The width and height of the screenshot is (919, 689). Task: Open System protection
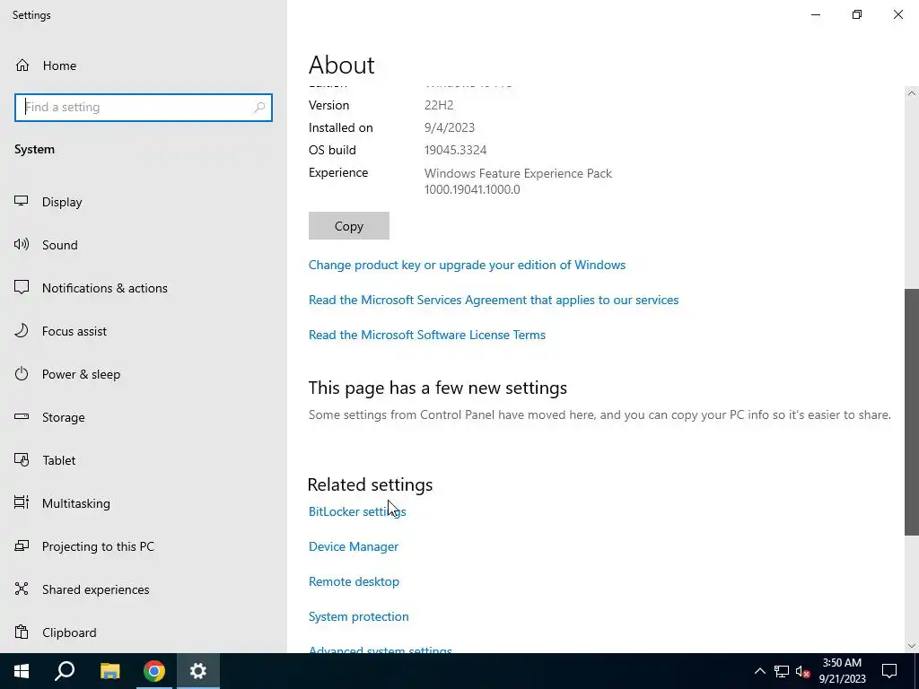(359, 616)
